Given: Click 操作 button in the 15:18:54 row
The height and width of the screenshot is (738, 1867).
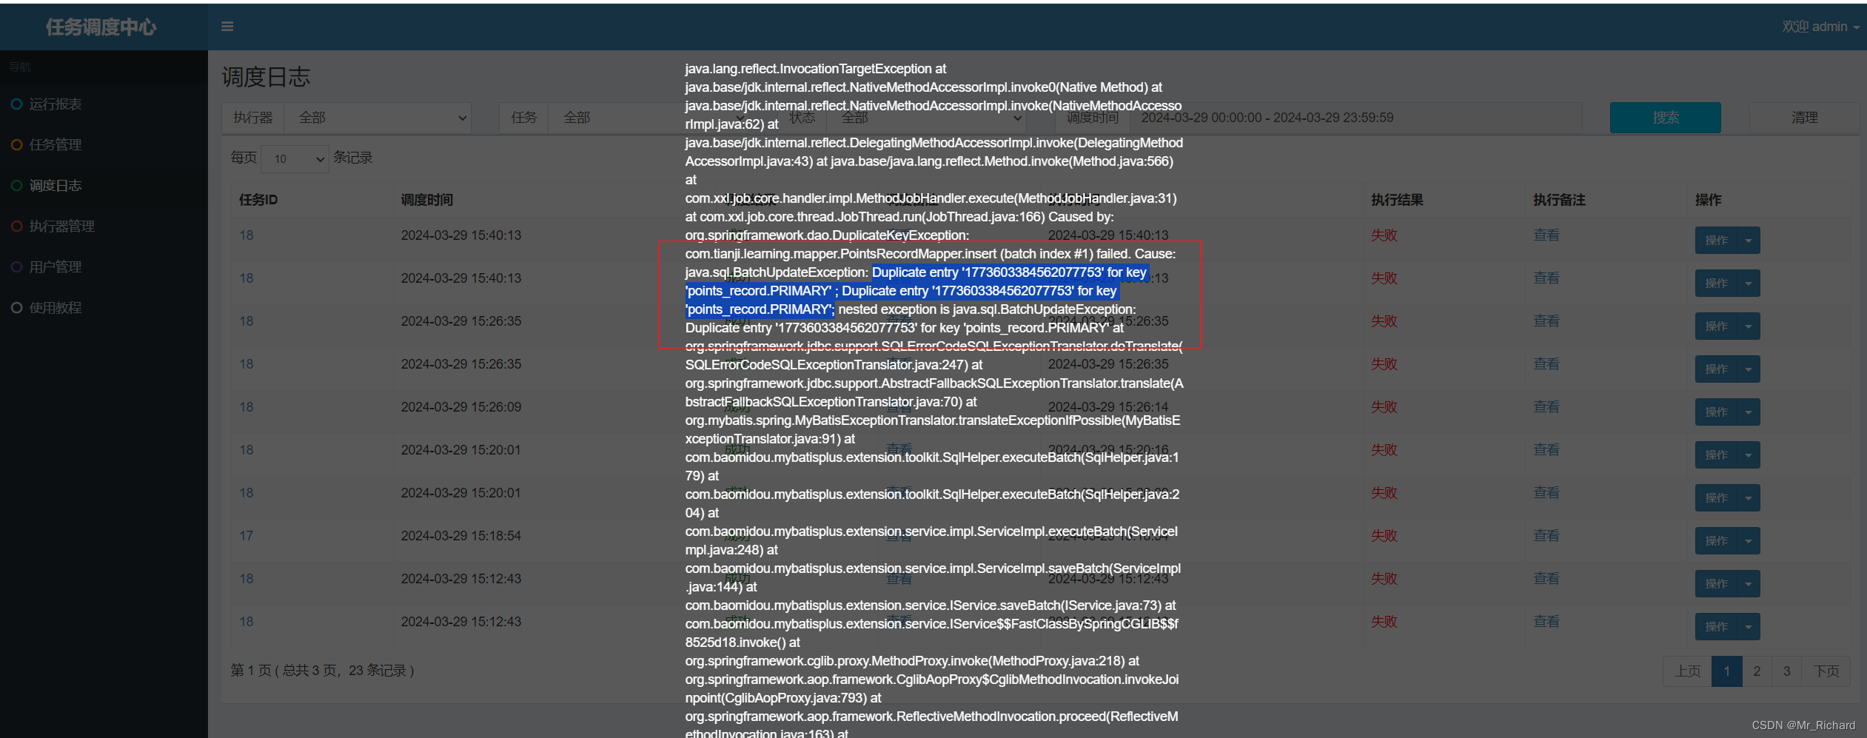Looking at the screenshot, I should pos(1716,541).
